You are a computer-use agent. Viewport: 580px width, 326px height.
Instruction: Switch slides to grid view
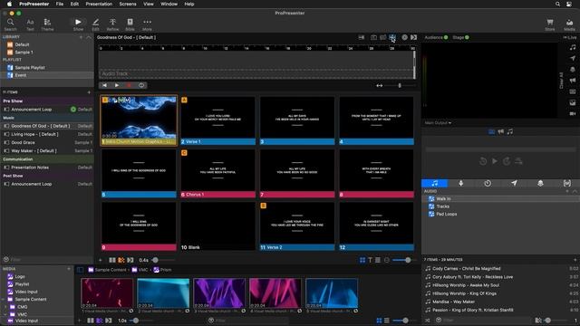coord(362,260)
